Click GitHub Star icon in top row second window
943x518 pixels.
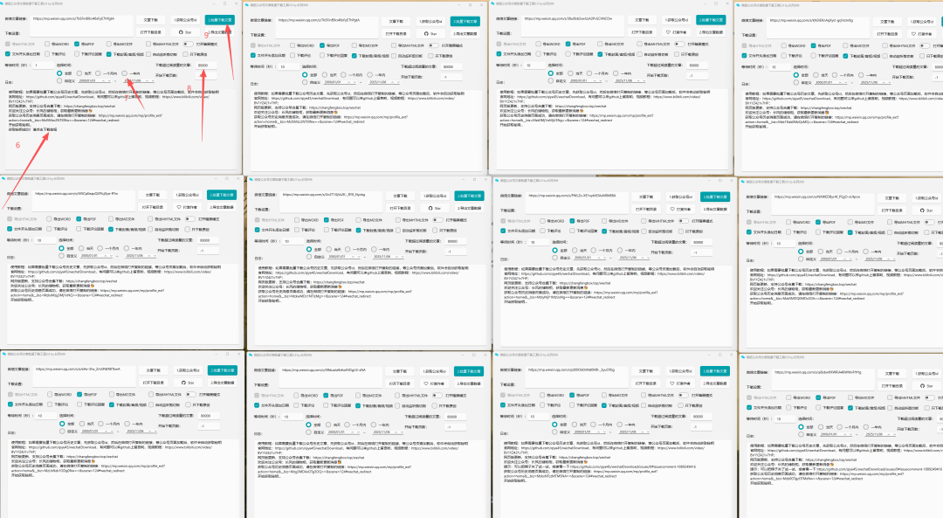coord(426,34)
